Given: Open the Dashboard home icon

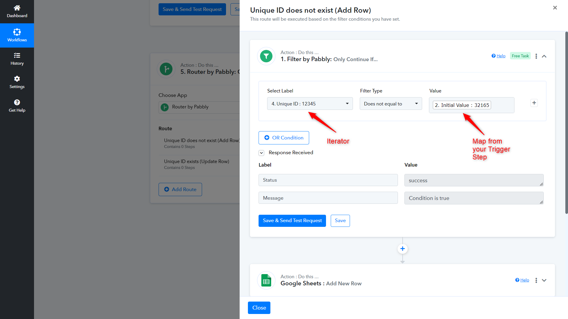Looking at the screenshot, I should tap(17, 8).
